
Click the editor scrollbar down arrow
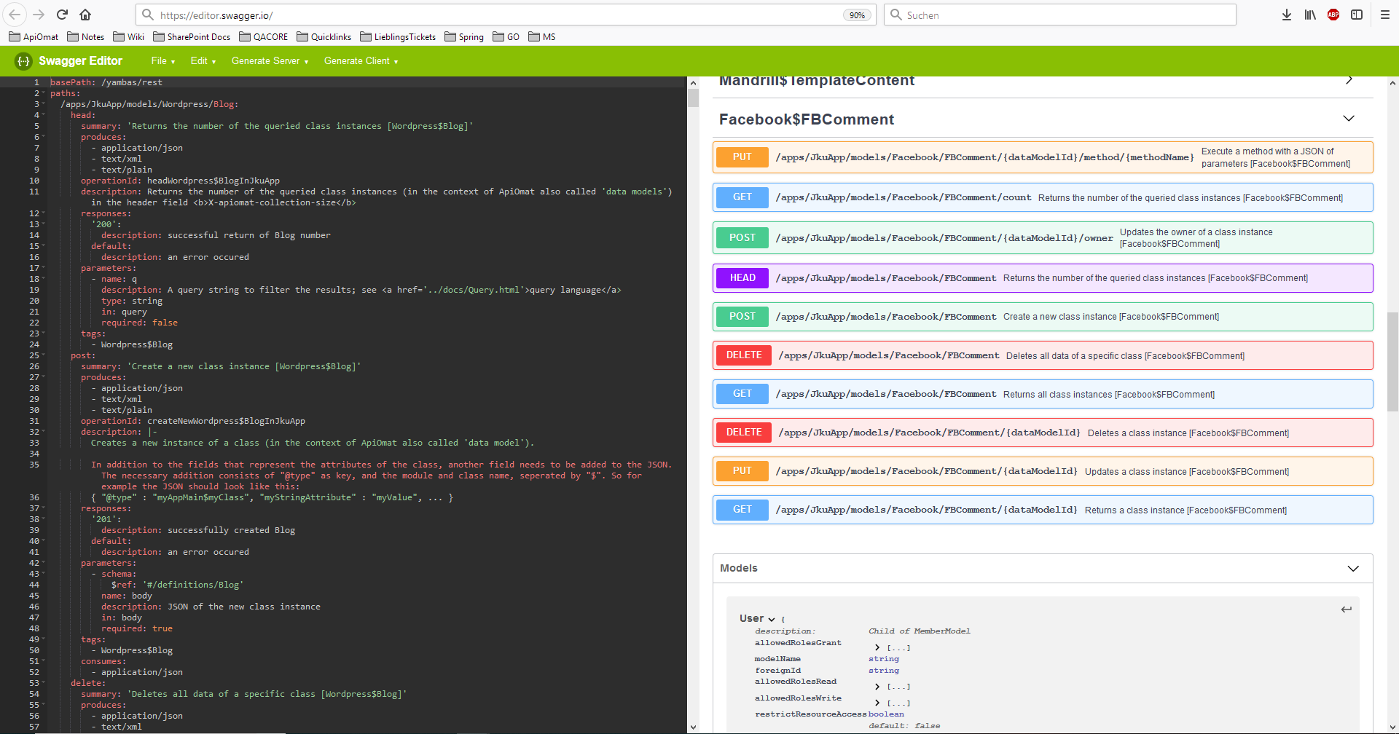point(693,727)
